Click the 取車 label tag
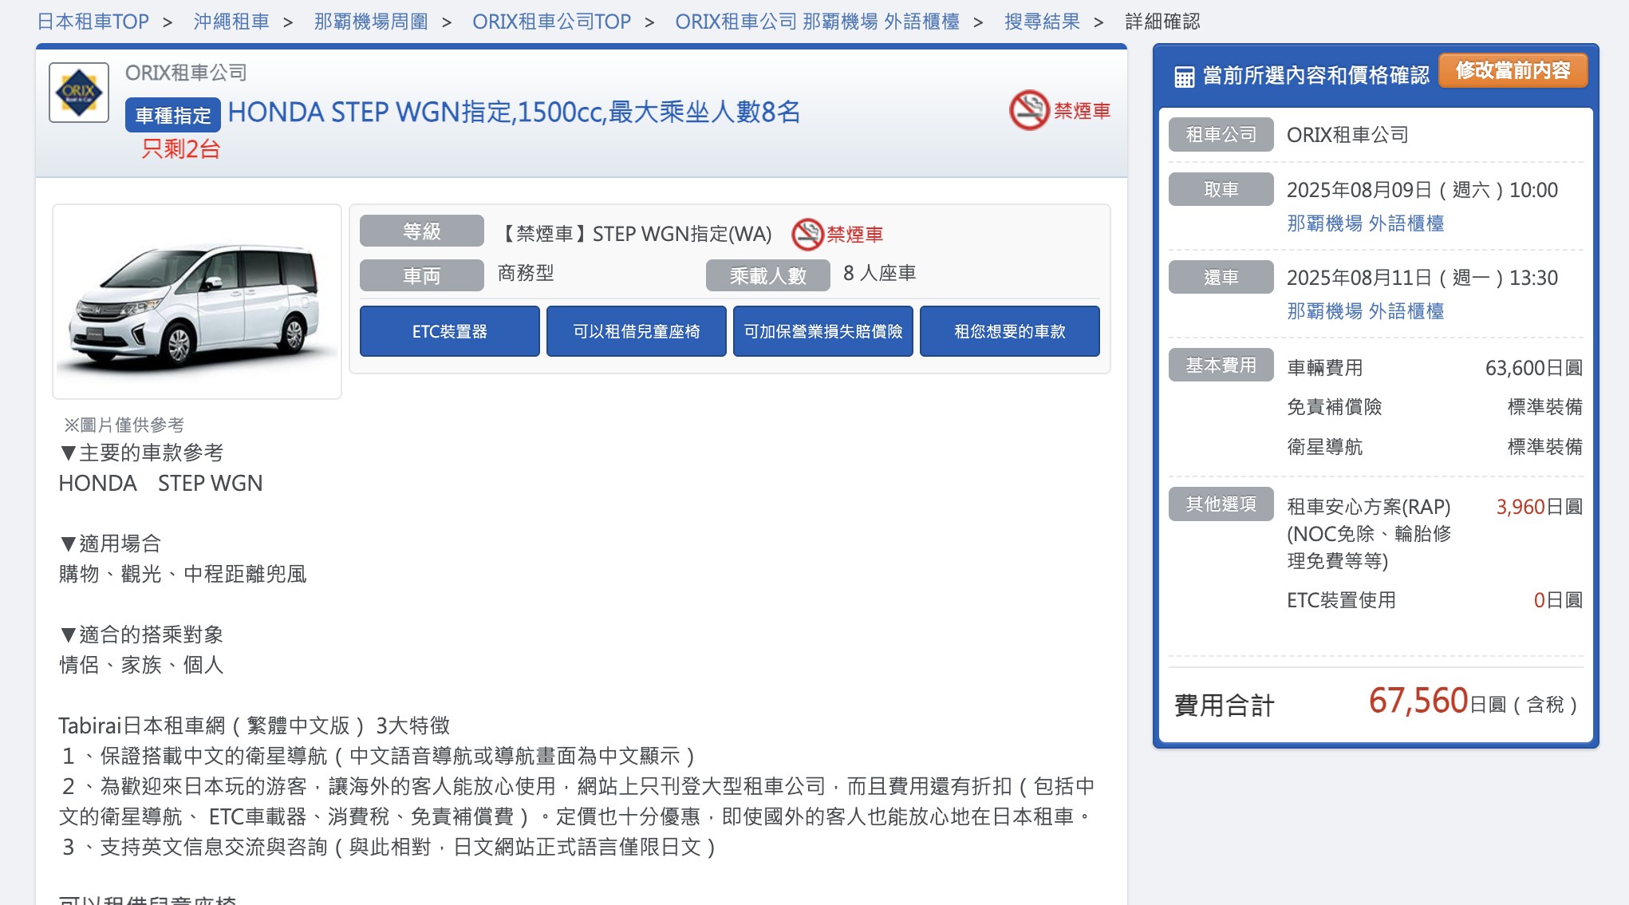This screenshot has height=905, width=1629. (x=1221, y=190)
